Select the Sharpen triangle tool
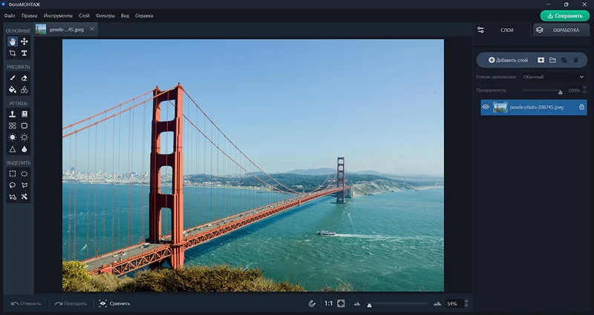Image resolution: width=594 pixels, height=315 pixels. click(x=13, y=149)
